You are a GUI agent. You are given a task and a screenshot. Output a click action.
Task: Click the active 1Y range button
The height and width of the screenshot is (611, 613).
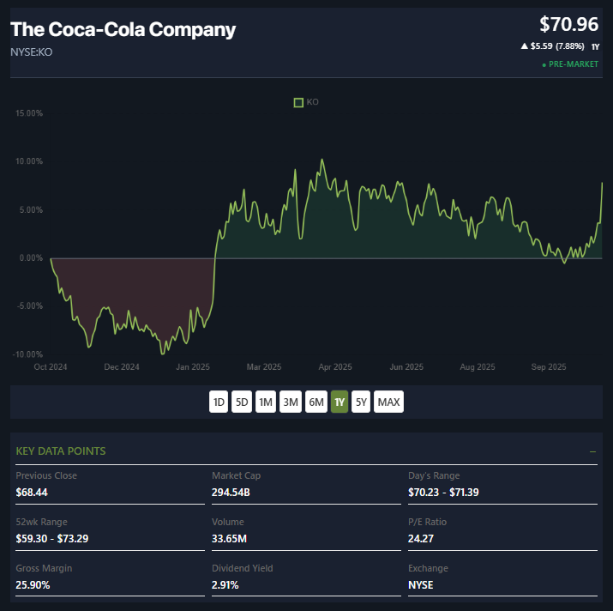pos(340,402)
